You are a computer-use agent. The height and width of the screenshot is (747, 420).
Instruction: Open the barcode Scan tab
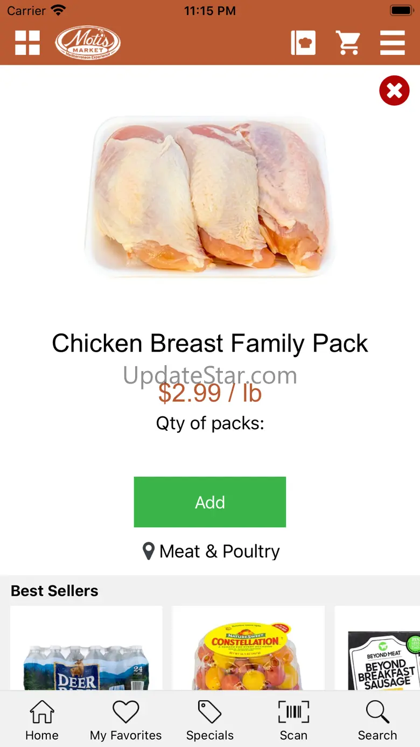(x=293, y=721)
